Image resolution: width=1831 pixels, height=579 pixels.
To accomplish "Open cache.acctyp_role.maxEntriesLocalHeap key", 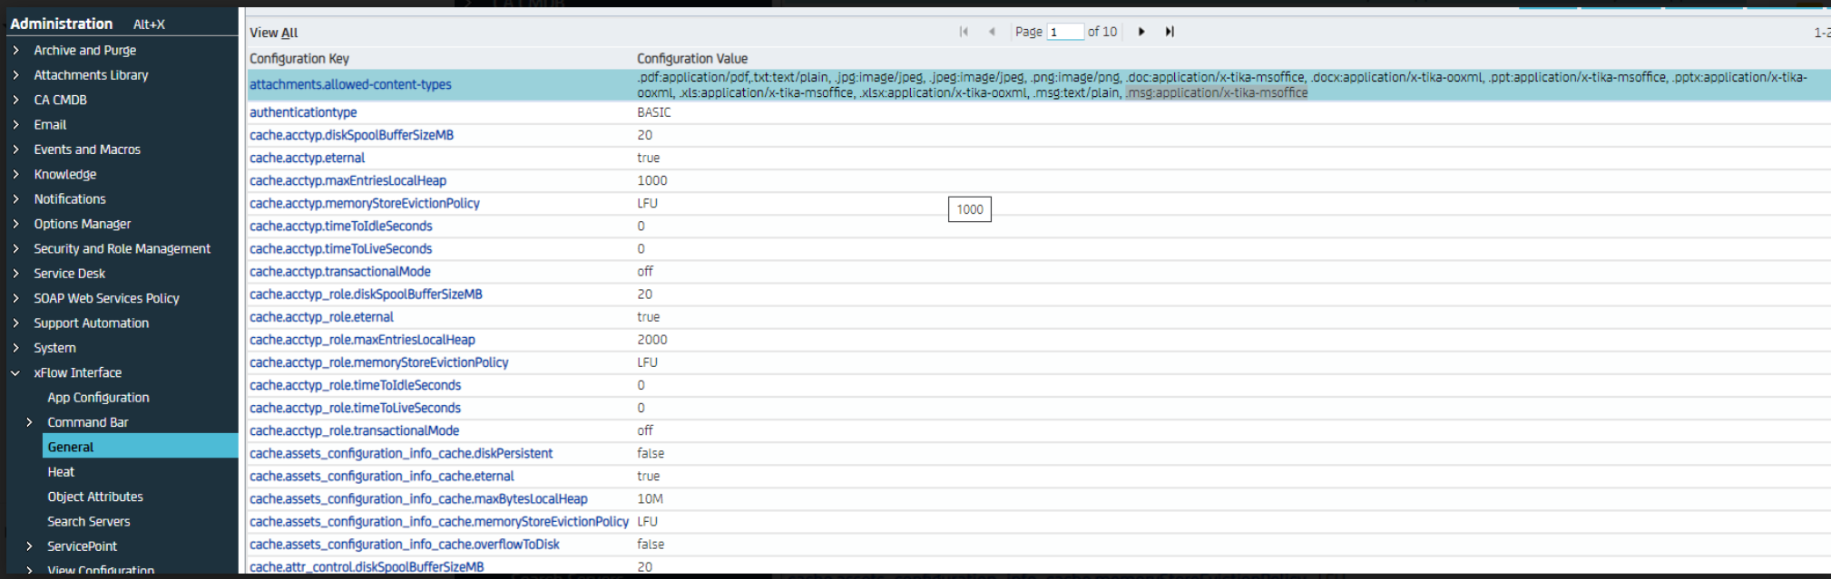I will pyautogui.click(x=362, y=340).
